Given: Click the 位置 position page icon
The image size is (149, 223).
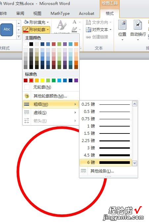Looking at the screenshot, I should pyautogui.click(x=122, y=25).
